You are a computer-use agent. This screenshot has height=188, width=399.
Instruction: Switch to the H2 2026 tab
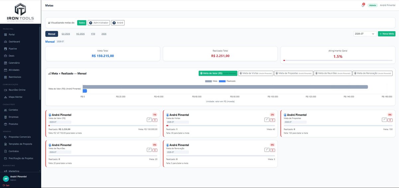pyautogui.click(x=80, y=34)
